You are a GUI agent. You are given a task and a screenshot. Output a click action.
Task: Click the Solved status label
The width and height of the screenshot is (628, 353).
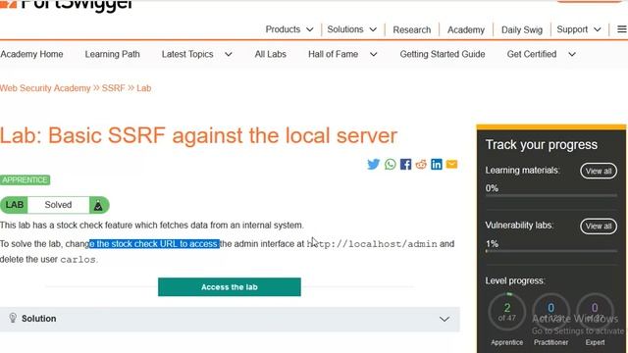click(x=58, y=205)
